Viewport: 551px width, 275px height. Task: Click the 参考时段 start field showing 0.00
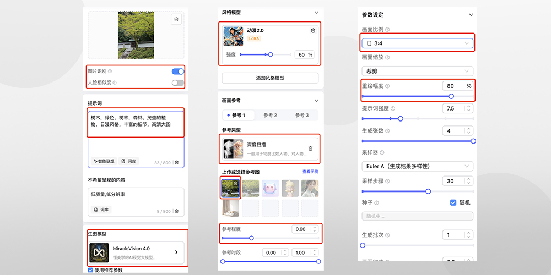(x=276, y=252)
